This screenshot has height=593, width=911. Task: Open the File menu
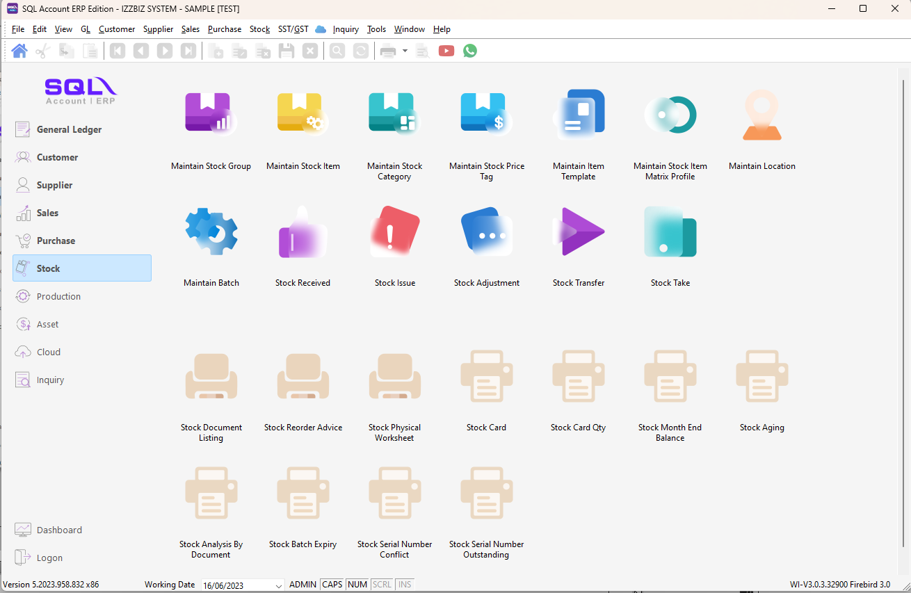point(18,29)
